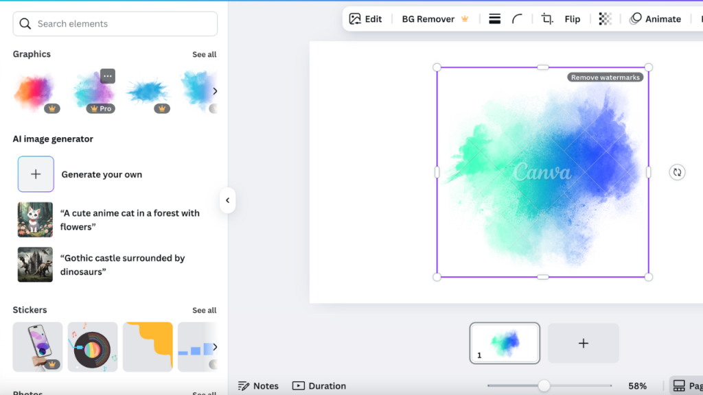Click the Pro crown badge on graphic
703x395 pixels.
101,108
